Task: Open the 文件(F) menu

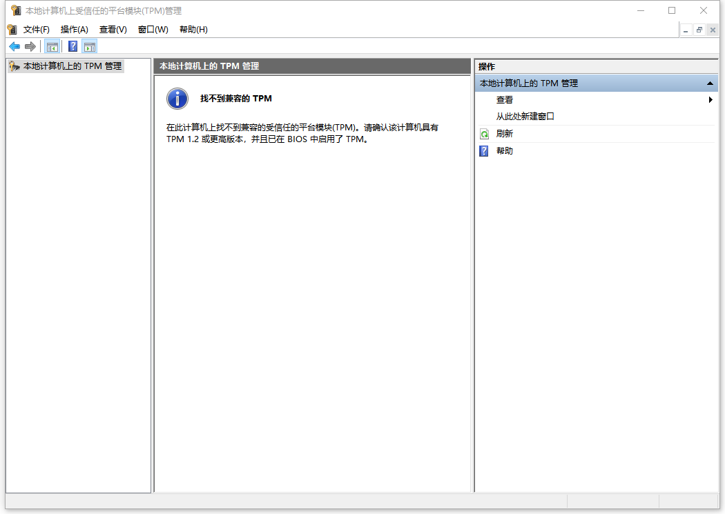Action: pos(37,30)
